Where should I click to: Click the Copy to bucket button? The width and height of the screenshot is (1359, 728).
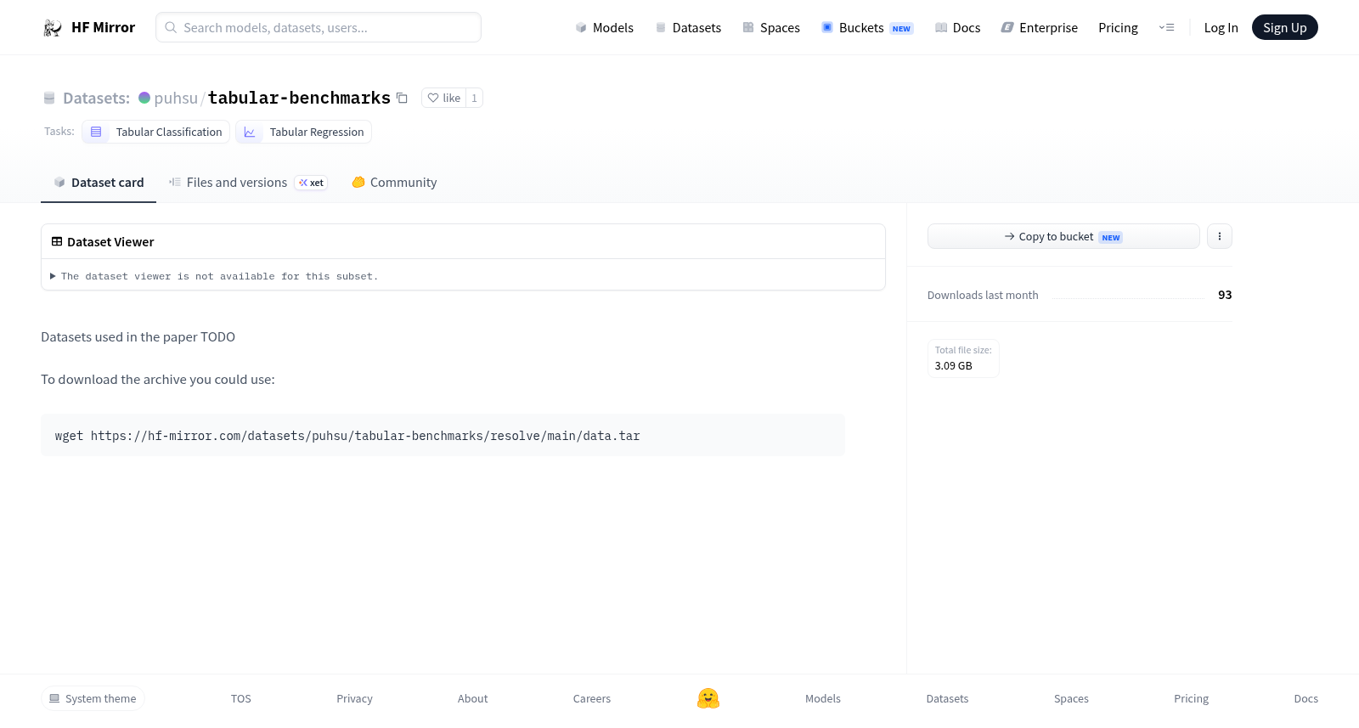pyautogui.click(x=1063, y=236)
